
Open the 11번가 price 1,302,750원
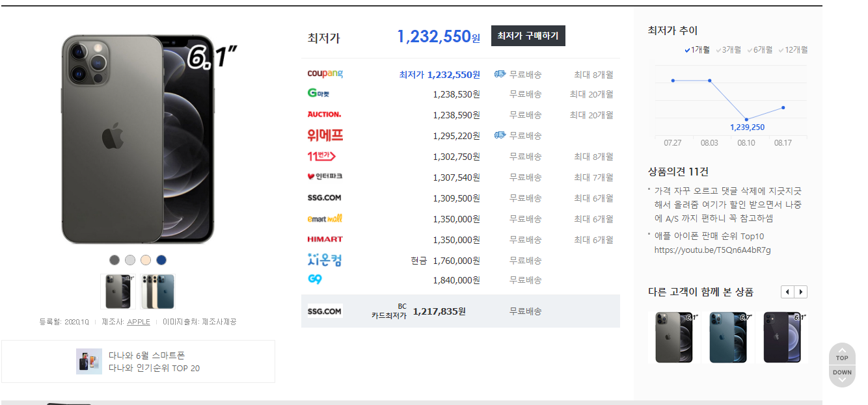tap(457, 157)
